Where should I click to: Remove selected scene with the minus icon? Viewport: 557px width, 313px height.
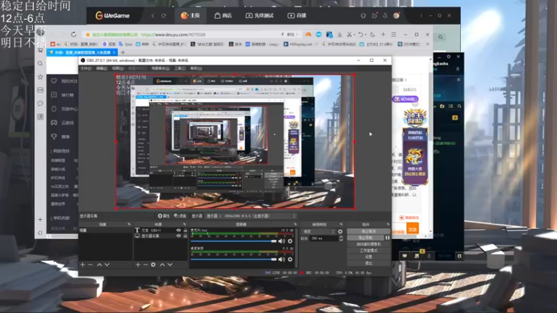coord(91,265)
